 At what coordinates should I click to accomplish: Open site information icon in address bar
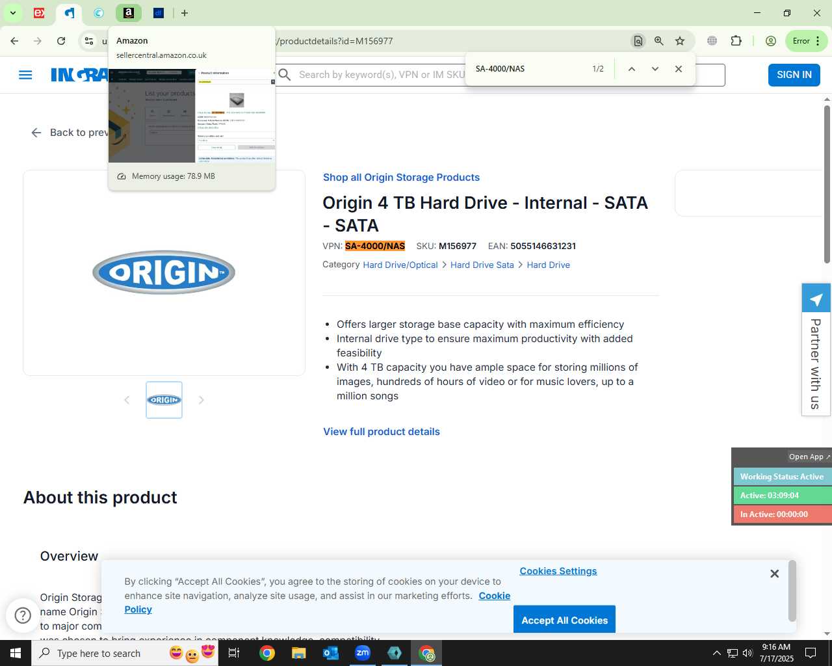[89, 41]
